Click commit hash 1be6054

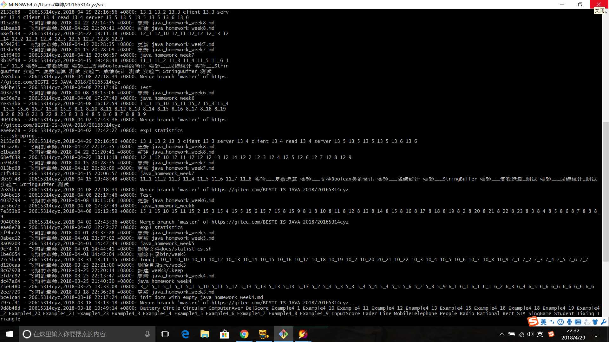pos(10,254)
